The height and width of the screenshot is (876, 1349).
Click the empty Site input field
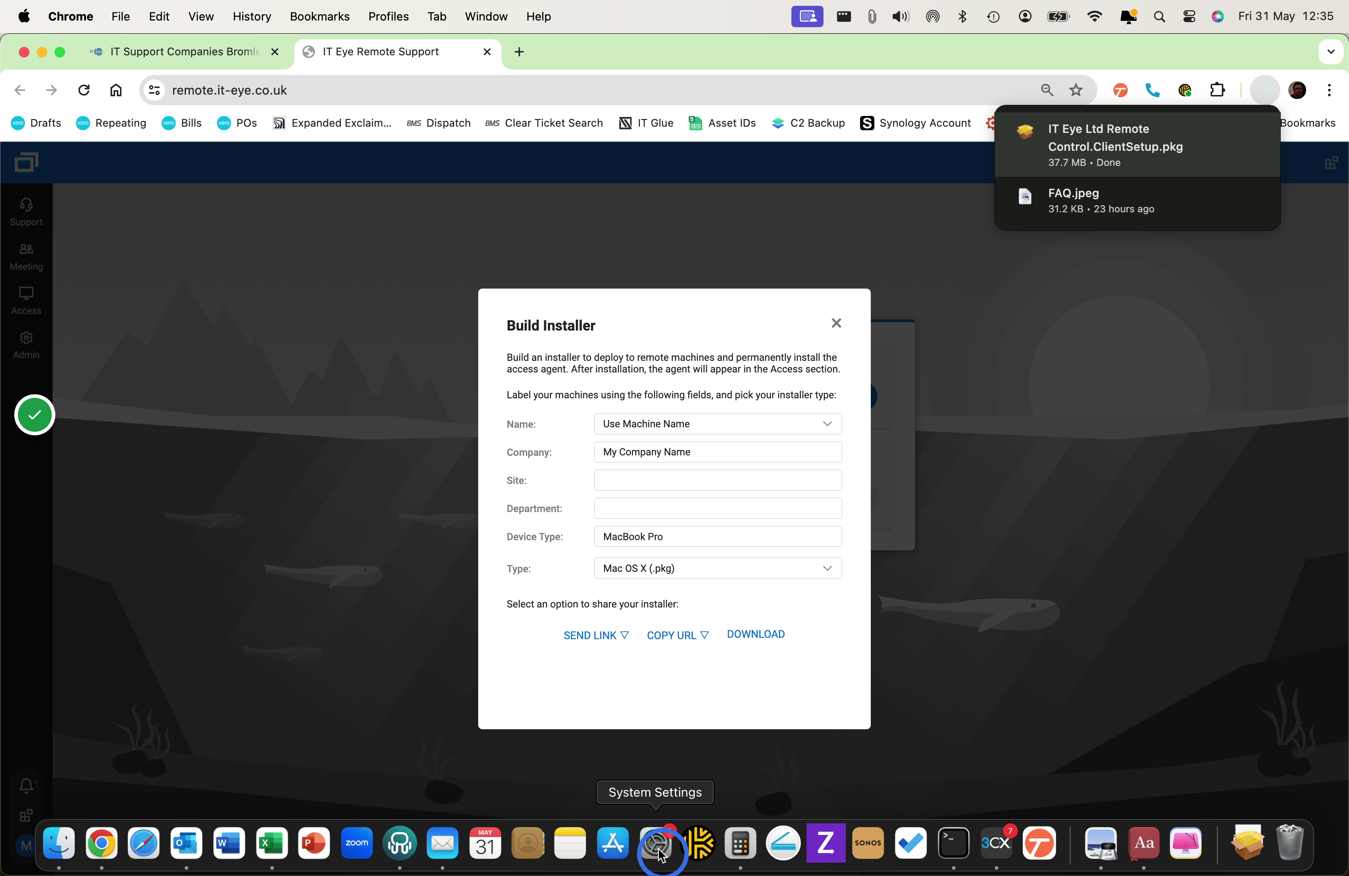pos(718,480)
